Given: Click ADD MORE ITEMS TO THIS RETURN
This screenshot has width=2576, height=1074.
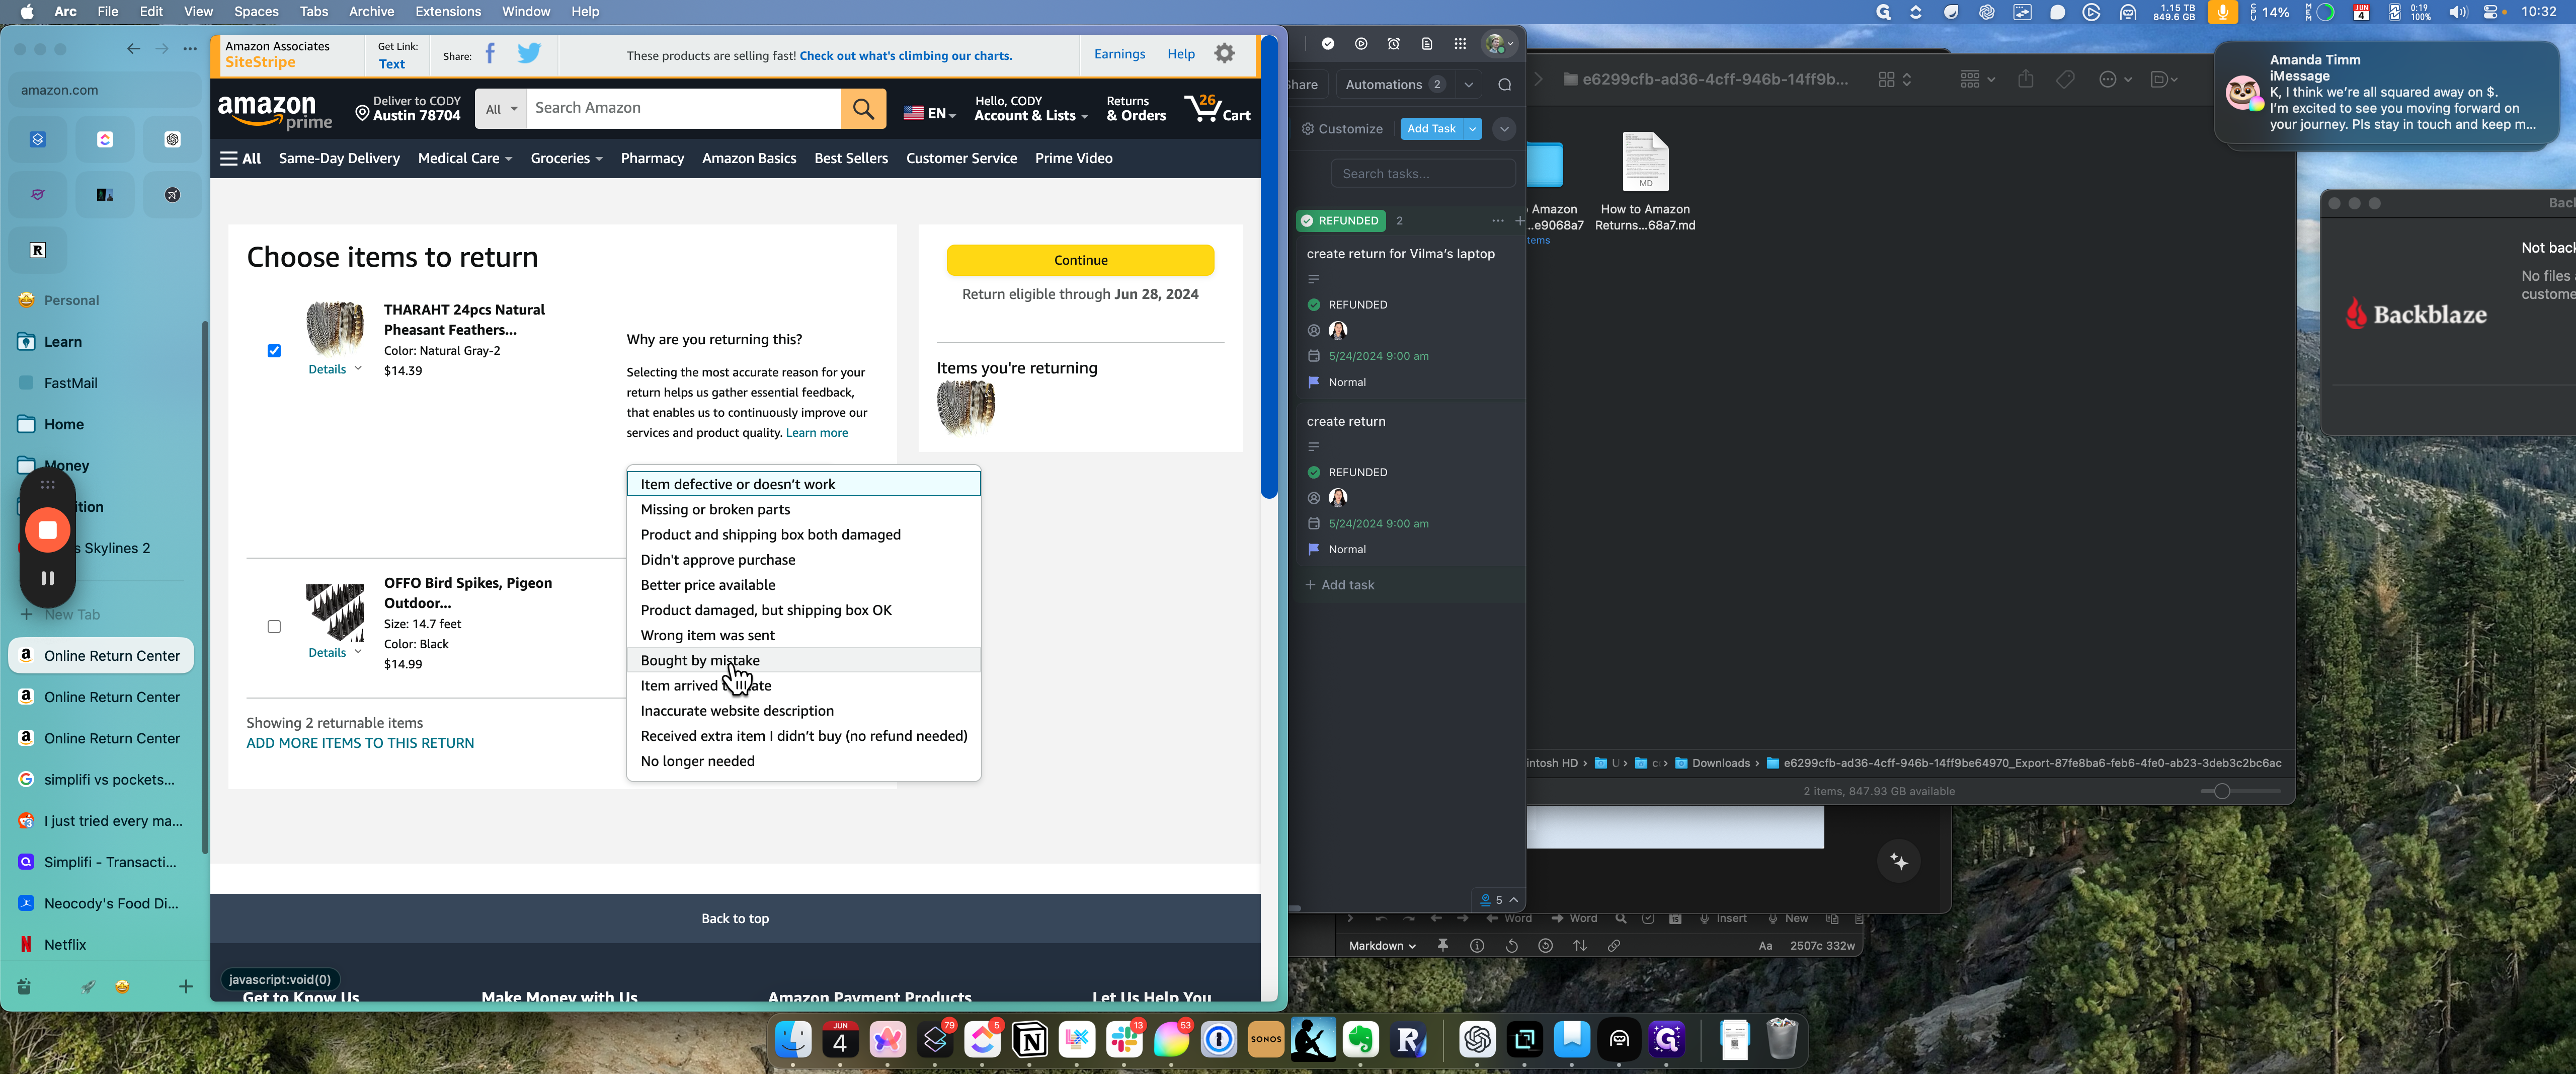Looking at the screenshot, I should click(x=360, y=743).
